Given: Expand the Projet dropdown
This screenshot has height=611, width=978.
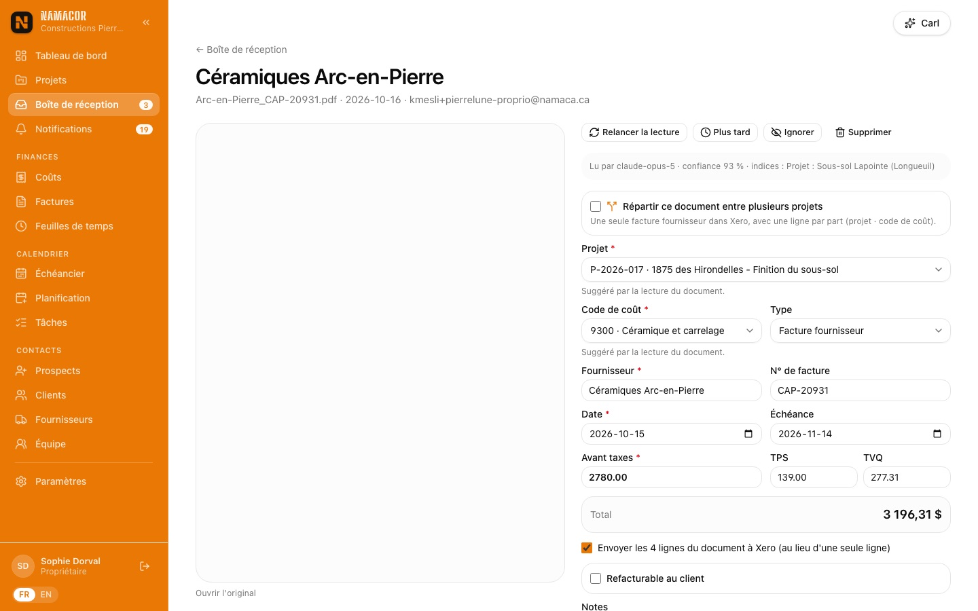Looking at the screenshot, I should click(x=766, y=270).
